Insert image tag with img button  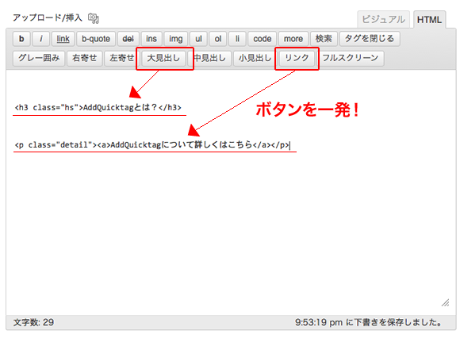tap(176, 39)
